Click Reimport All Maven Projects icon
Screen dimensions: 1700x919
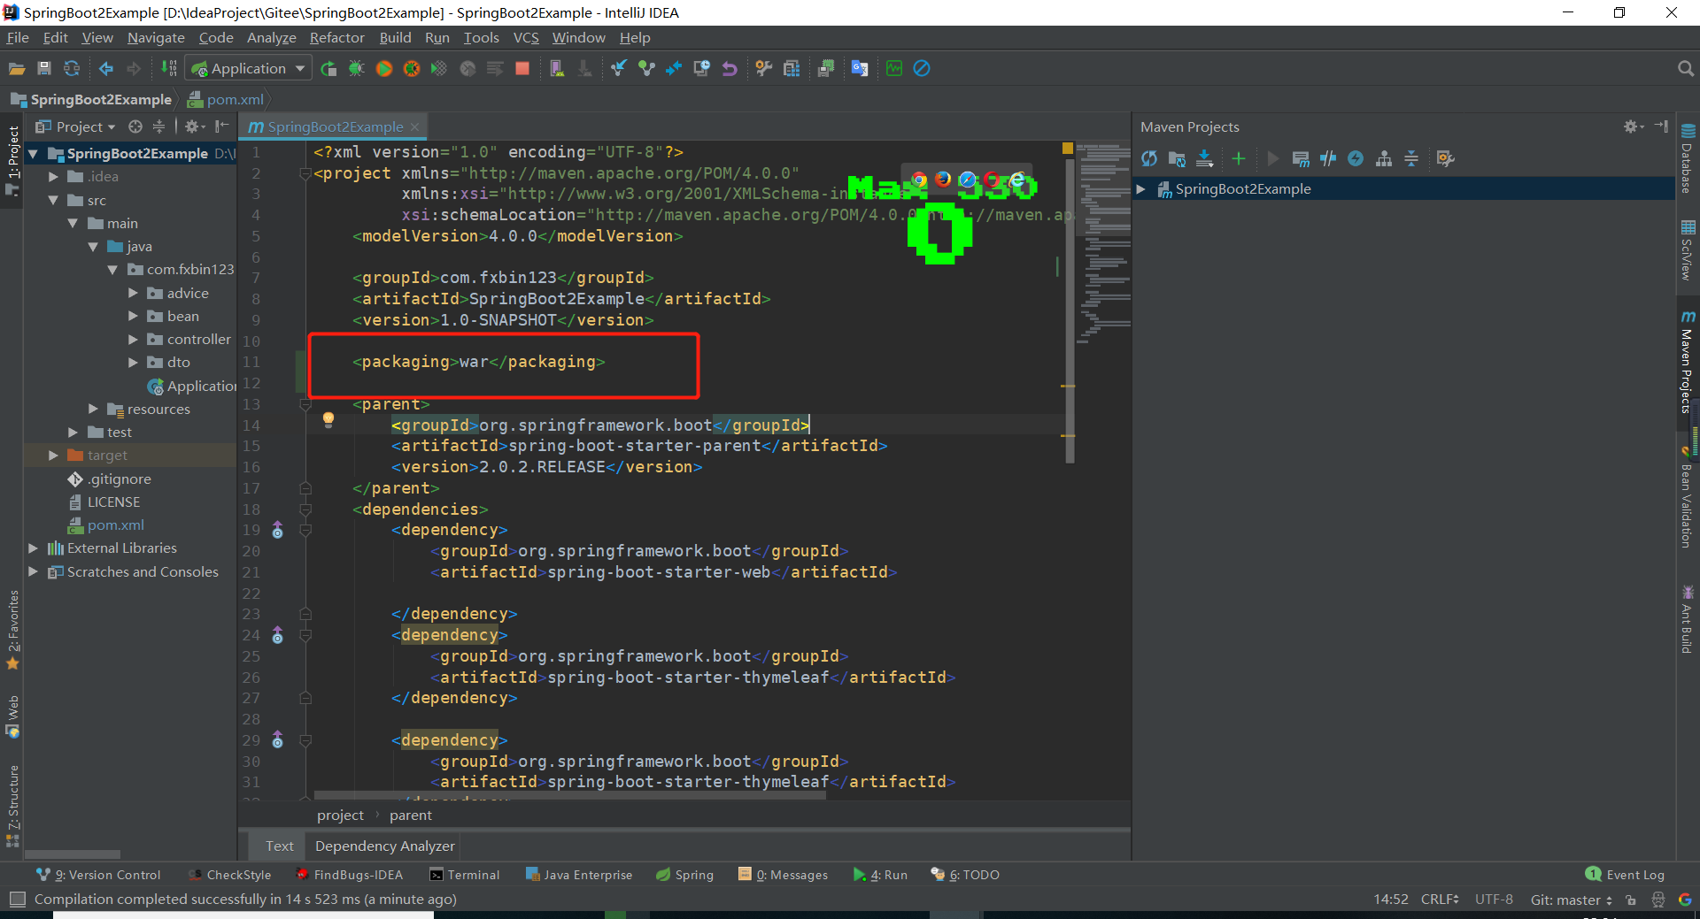click(x=1149, y=158)
